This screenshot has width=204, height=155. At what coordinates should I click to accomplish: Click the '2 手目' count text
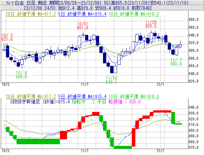coord(99,101)
